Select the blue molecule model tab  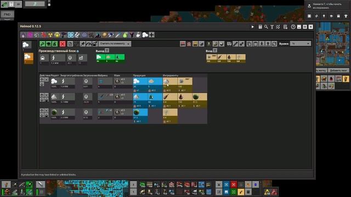71,35
